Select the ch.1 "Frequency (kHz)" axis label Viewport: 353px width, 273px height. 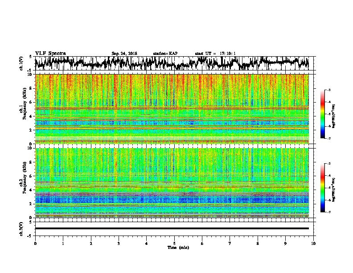coord(25,103)
